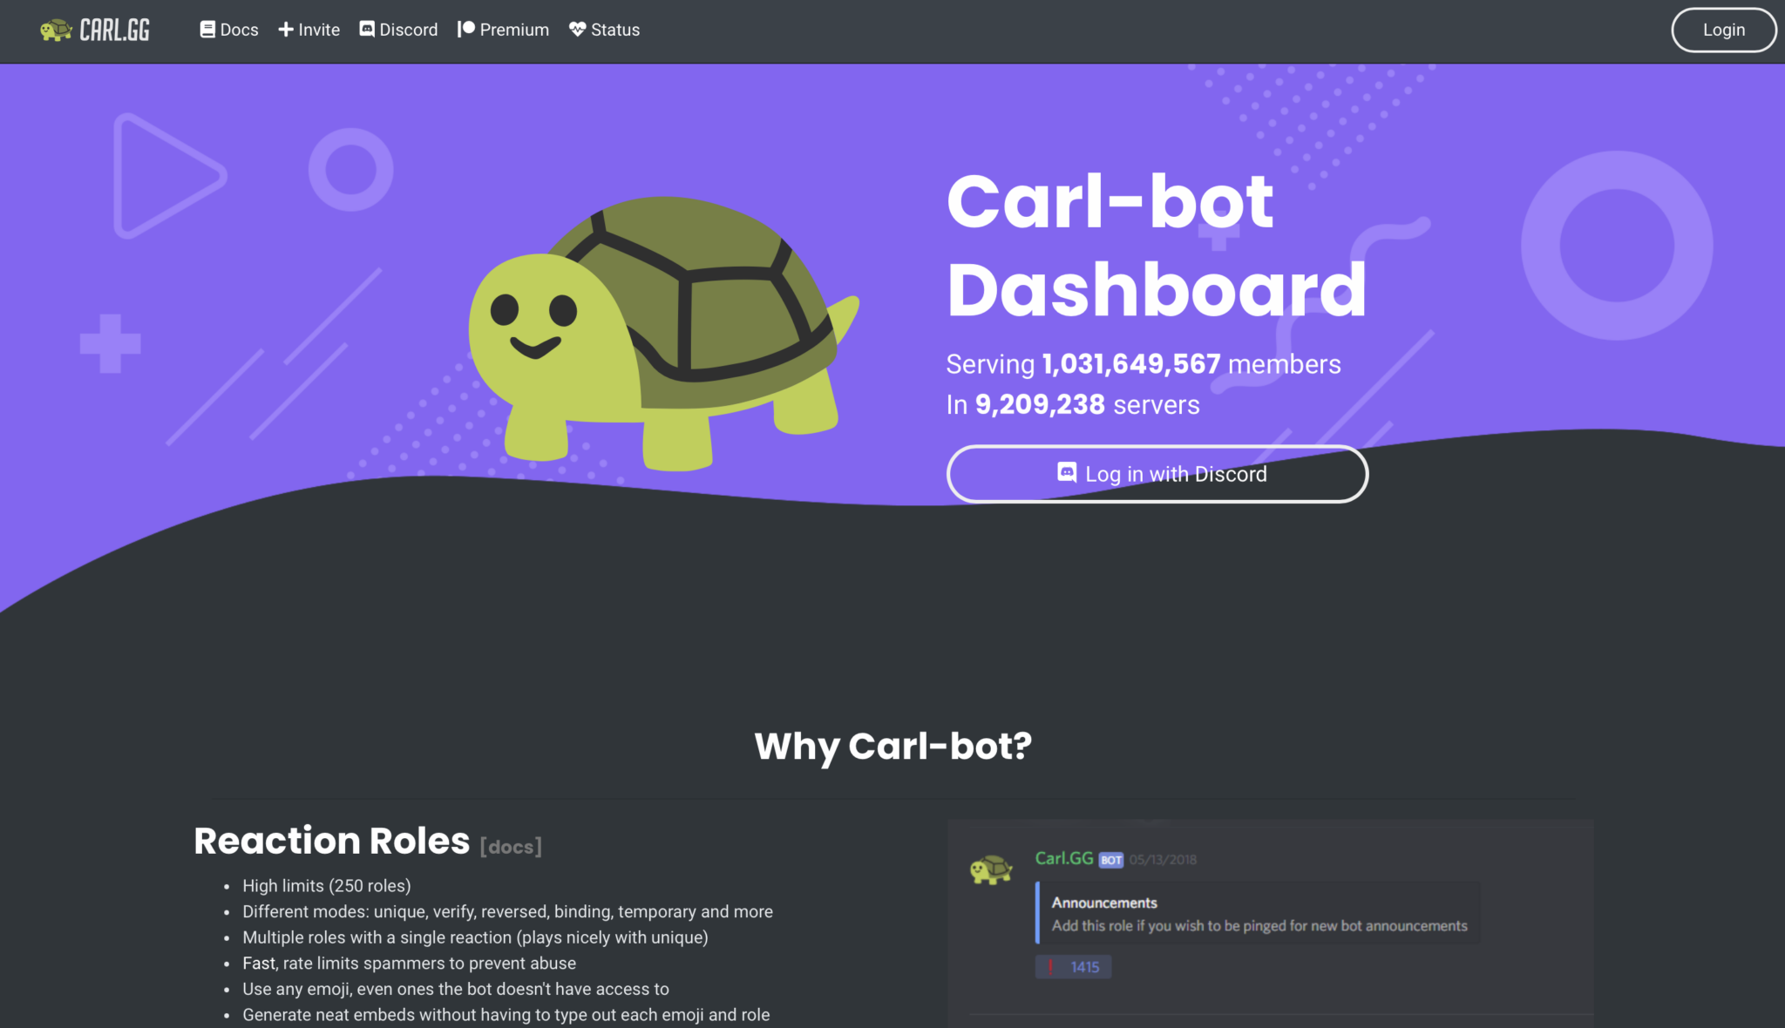Click the Discord logo inside the login button
This screenshot has height=1028, width=1785.
tap(1065, 473)
